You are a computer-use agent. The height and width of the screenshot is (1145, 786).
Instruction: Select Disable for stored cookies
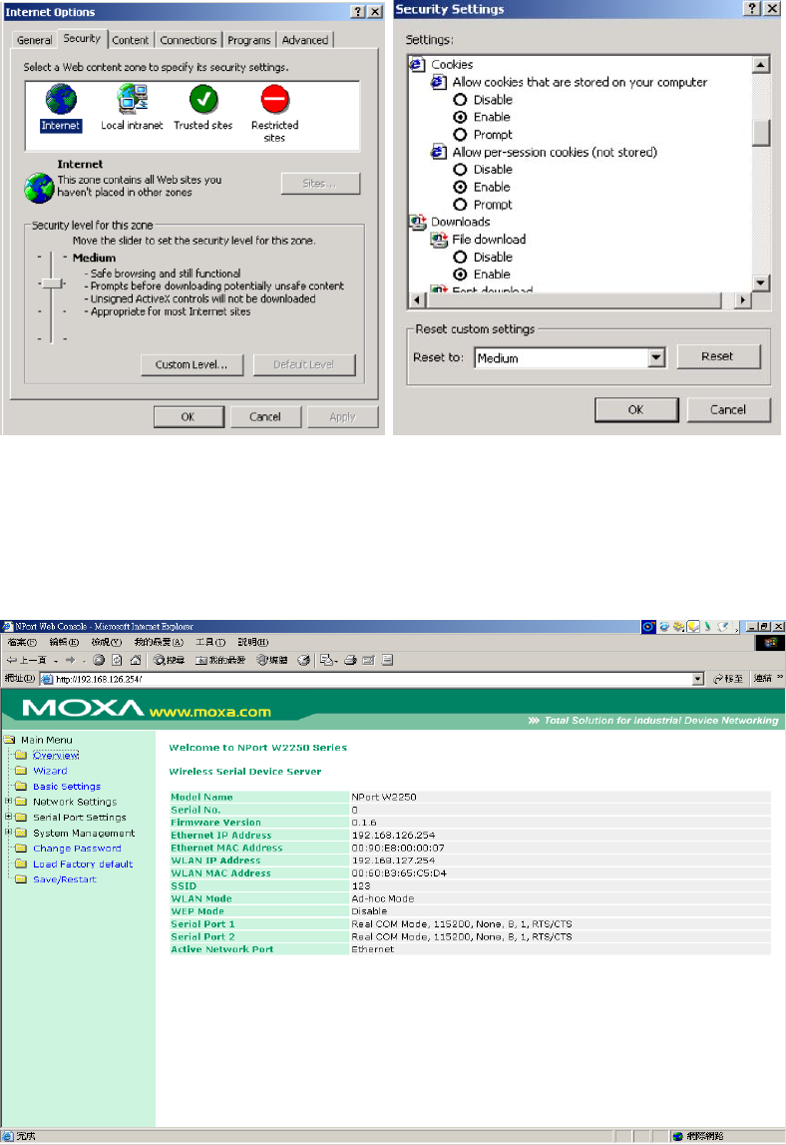[x=460, y=99]
